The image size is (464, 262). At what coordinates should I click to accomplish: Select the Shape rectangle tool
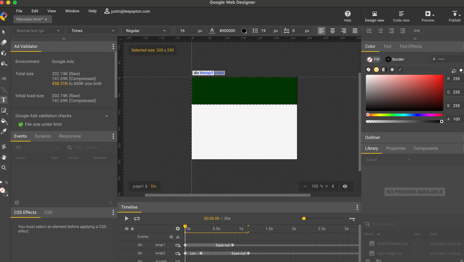click(x=4, y=111)
